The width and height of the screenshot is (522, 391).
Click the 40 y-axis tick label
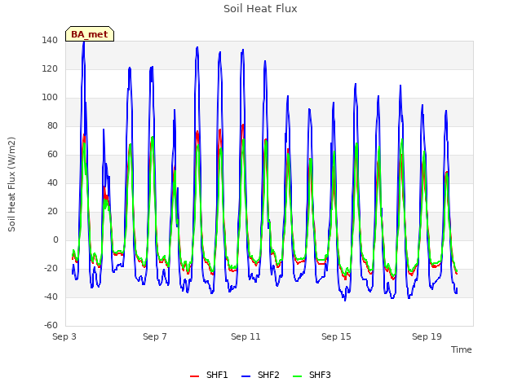click(x=52, y=182)
